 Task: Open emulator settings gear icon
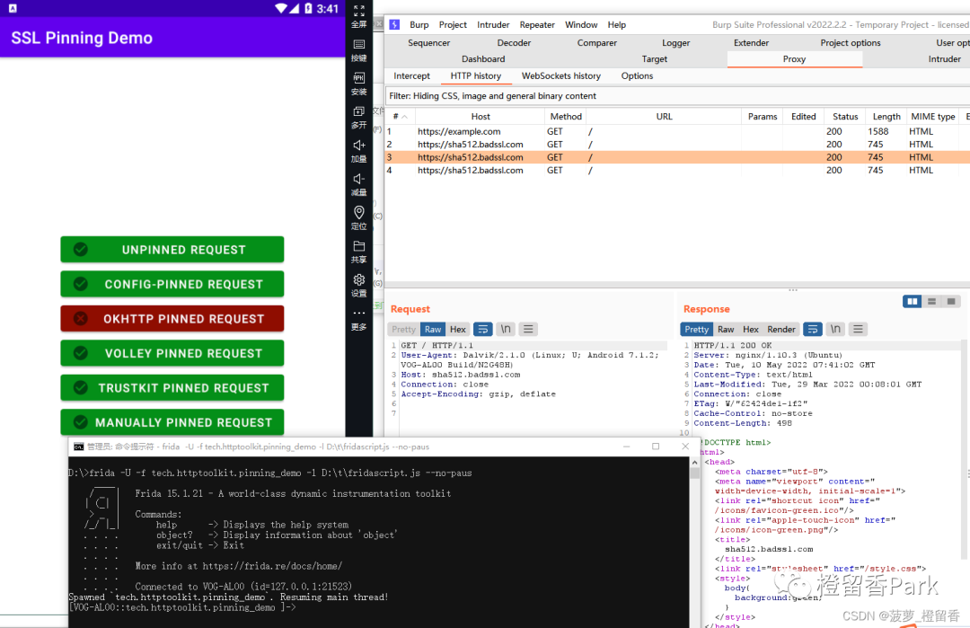coord(358,280)
